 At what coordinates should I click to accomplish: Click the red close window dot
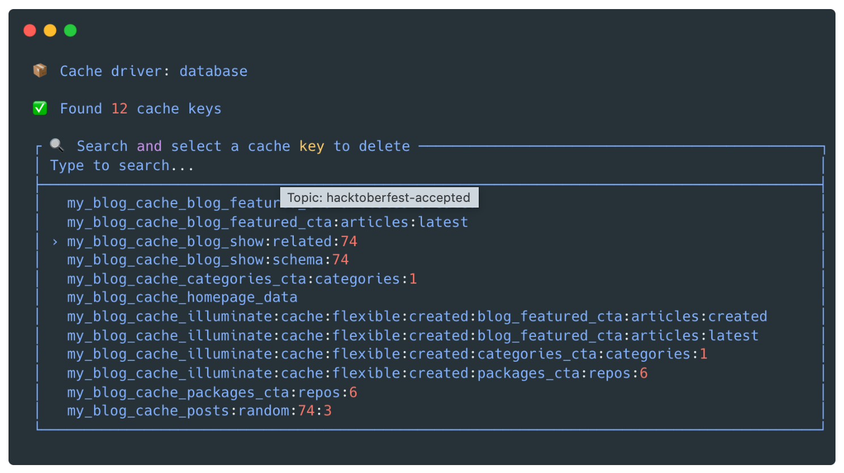click(x=30, y=31)
